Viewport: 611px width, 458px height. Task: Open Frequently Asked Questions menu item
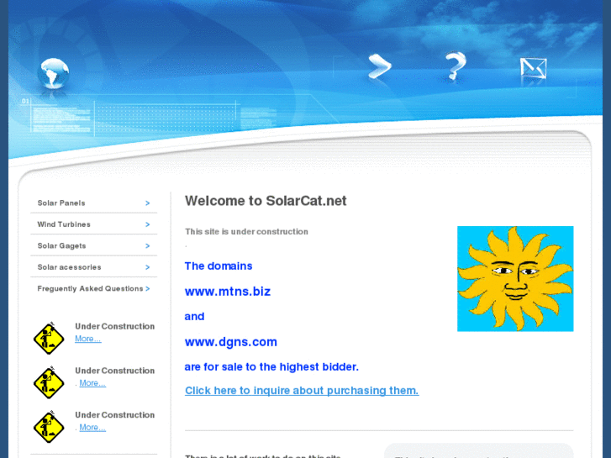pos(94,289)
